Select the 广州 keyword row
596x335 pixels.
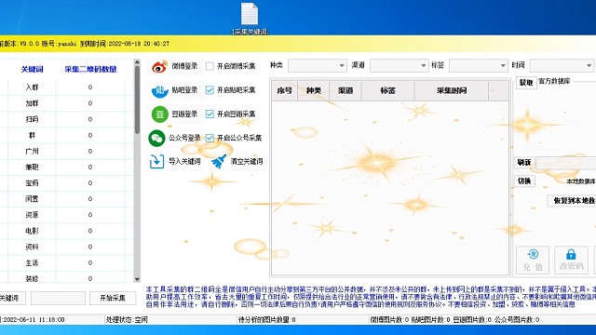[66, 151]
